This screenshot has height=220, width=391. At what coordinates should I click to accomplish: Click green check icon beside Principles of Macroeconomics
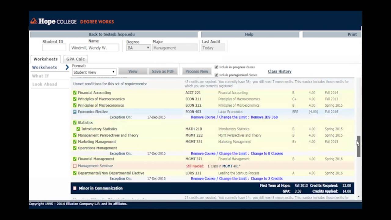[x=75, y=99]
